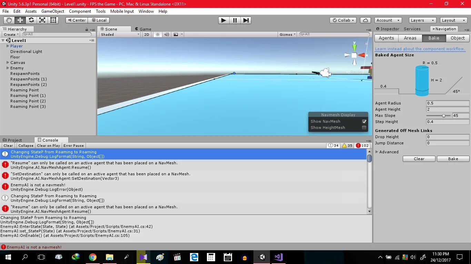471x264 pixels.
Task: Switch to the Object navigation tab
Action: point(458,38)
